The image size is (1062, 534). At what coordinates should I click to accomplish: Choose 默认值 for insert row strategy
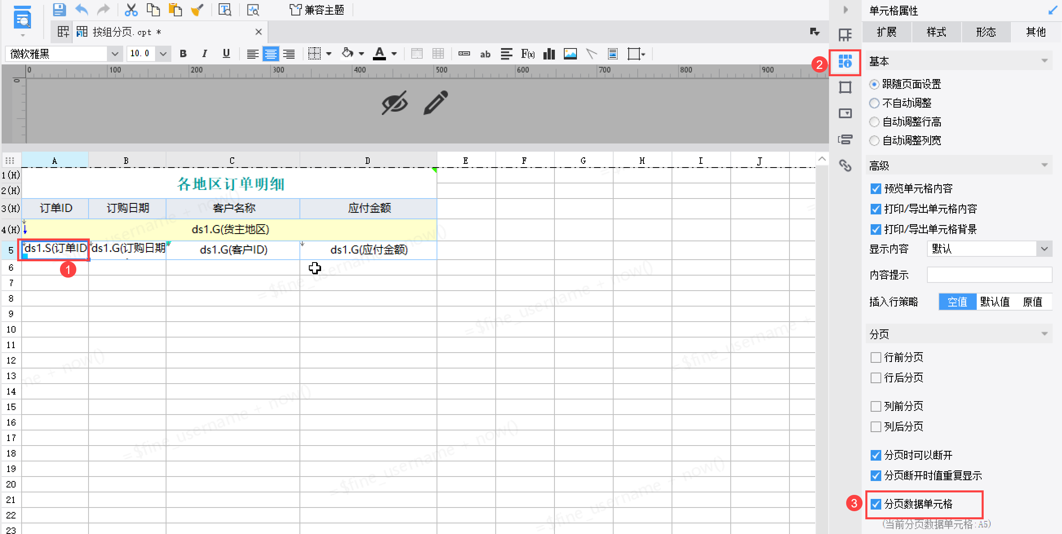[994, 302]
